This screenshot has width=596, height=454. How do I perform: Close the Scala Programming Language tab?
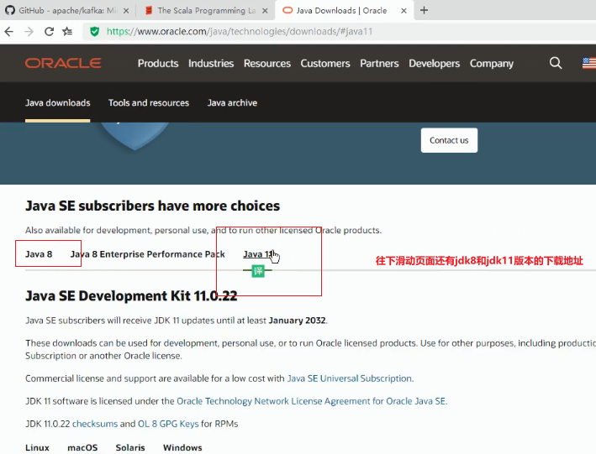265,11
